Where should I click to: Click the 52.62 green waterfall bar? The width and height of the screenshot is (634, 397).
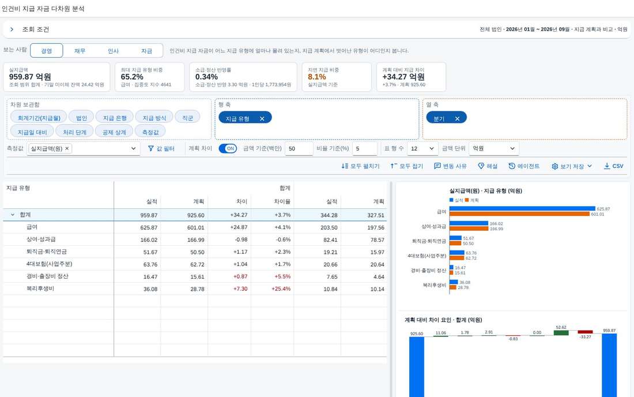(561, 332)
